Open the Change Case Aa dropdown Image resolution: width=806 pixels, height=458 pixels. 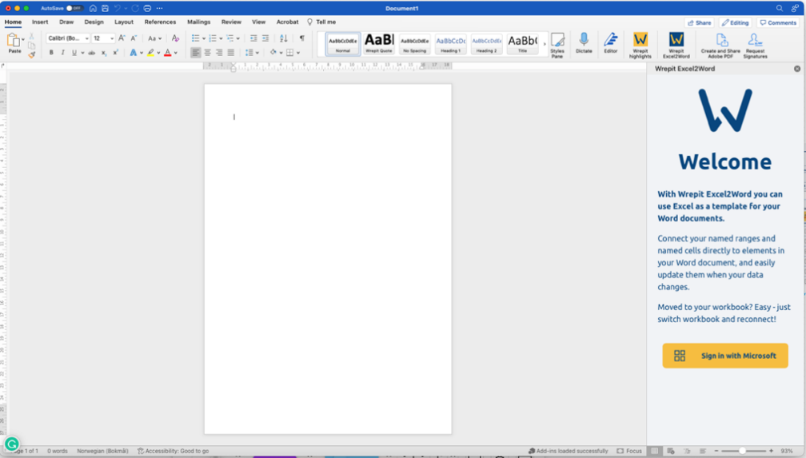[x=154, y=38]
